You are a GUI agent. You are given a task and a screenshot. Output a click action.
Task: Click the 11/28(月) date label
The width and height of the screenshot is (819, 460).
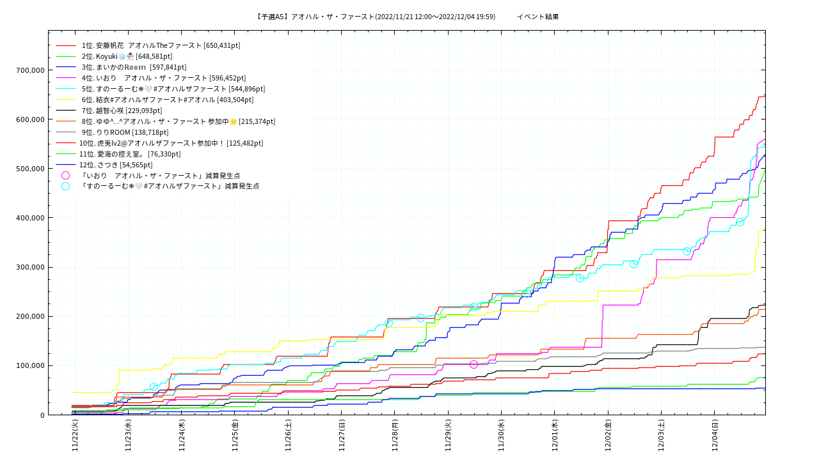(395, 436)
